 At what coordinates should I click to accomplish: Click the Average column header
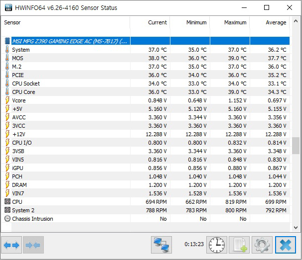point(270,22)
